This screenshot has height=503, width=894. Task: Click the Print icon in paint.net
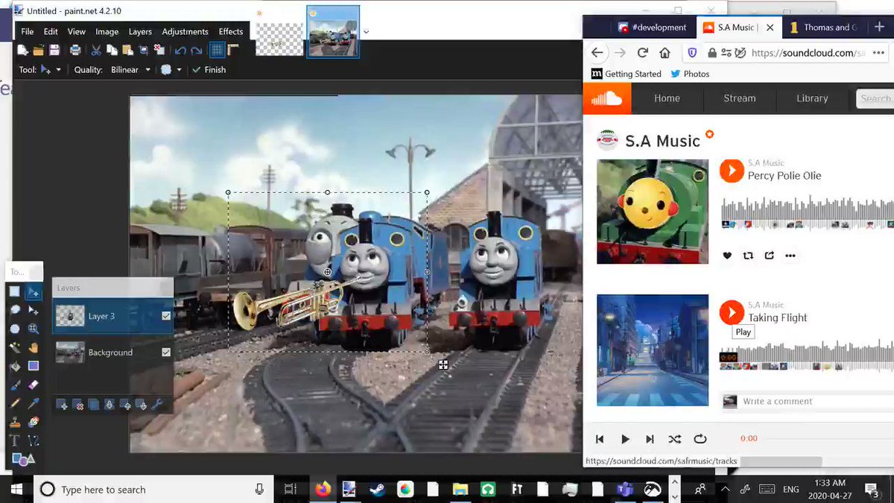[75, 51]
